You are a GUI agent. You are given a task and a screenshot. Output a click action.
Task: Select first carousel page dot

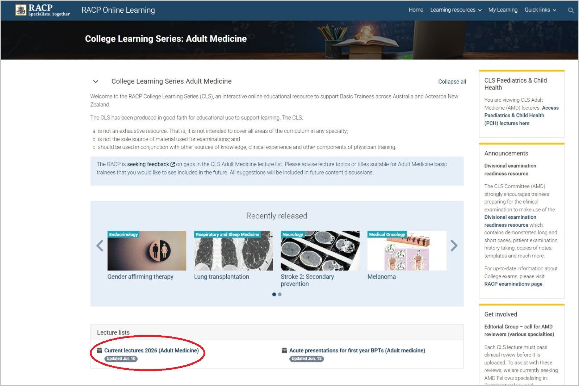coord(274,294)
